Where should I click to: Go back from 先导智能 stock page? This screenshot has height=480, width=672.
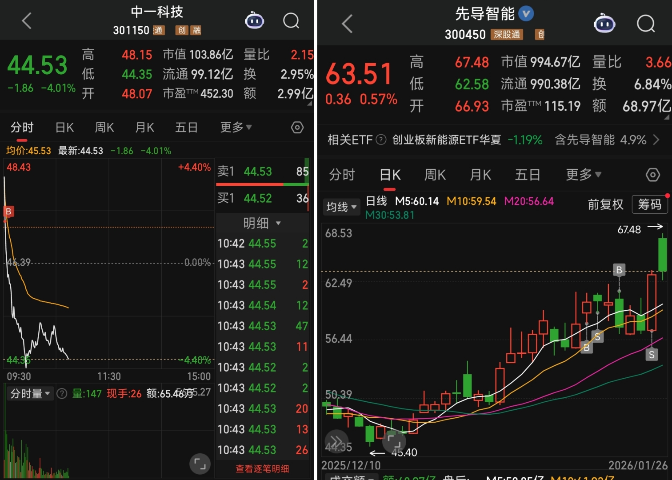point(347,24)
